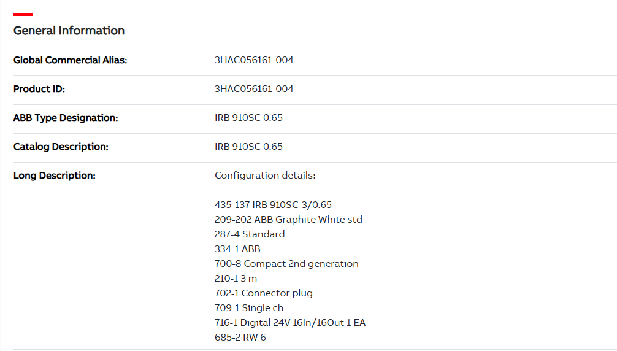Image resolution: width=617 pixels, height=351 pixels.
Task: Click the red accent bar above the heading
Action: coord(23,14)
